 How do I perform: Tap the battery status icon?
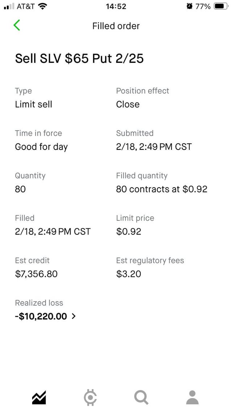click(x=220, y=7)
